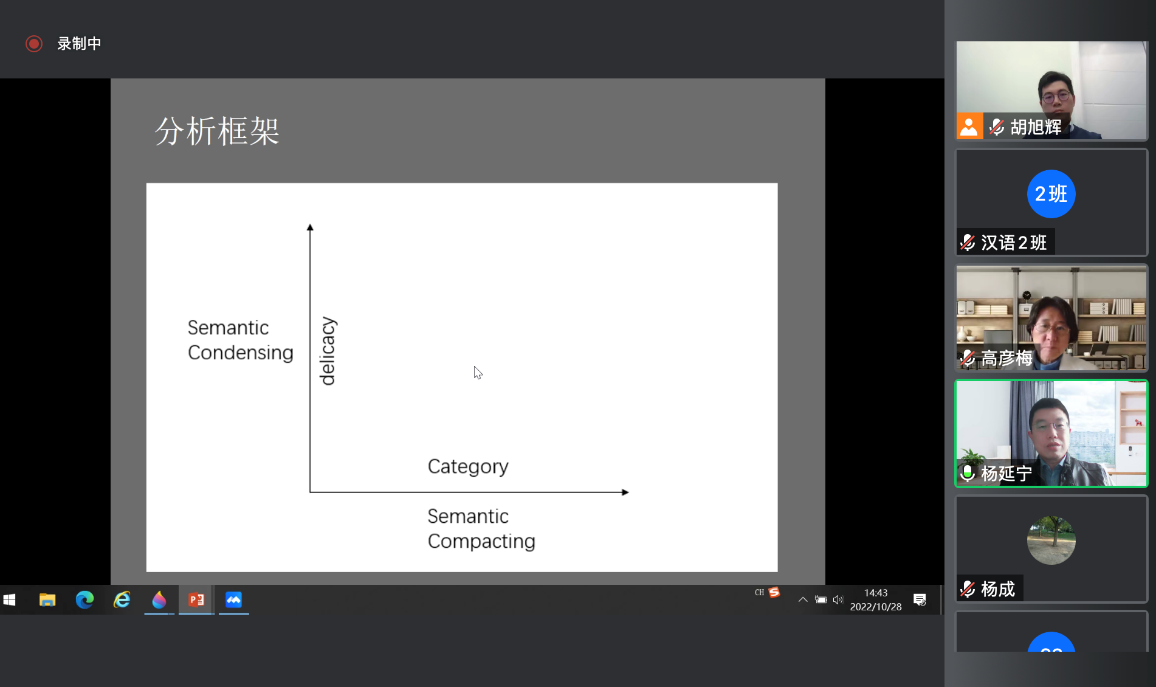Image resolution: width=1156 pixels, height=687 pixels.
Task: Toggle active microphone icon for 杨延宁
Action: point(968,473)
